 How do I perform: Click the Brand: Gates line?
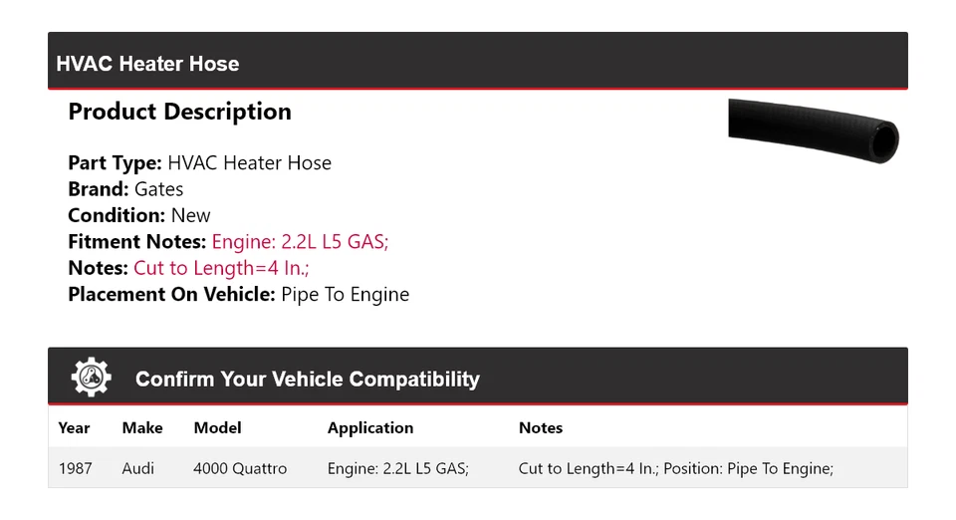125,189
